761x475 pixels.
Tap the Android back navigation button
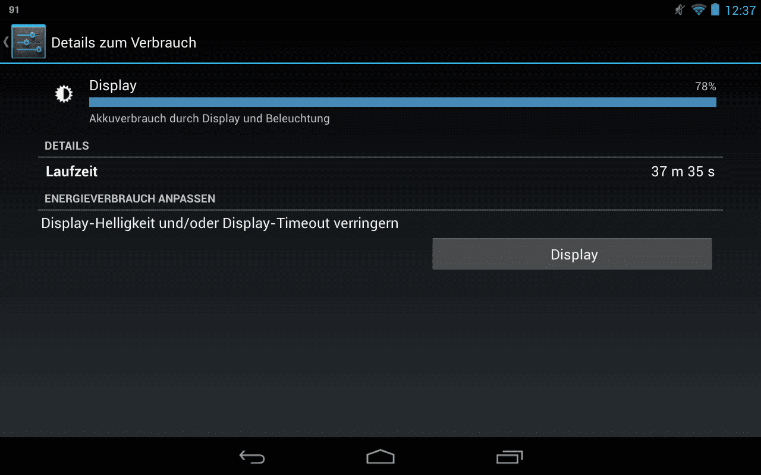tap(252, 457)
